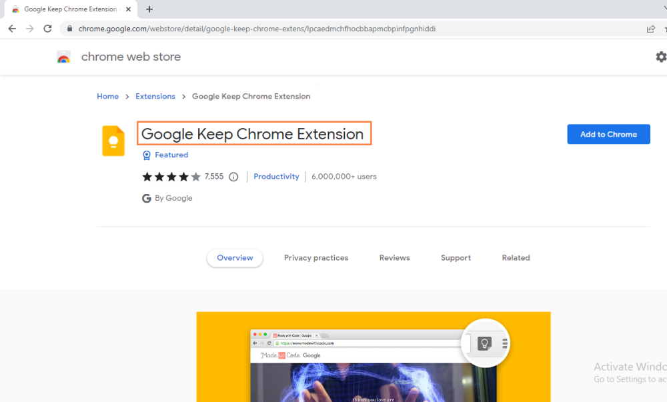Image resolution: width=667 pixels, height=402 pixels.
Task: Click the Google G logo by developer
Action: [146, 199]
